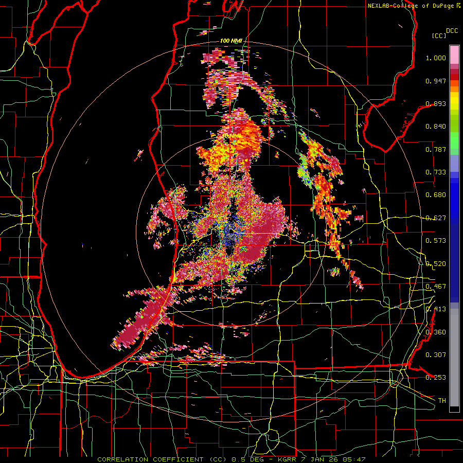The height and width of the screenshot is (463, 463).
Task: Click the 0.787 scale value
Action: [436, 149]
